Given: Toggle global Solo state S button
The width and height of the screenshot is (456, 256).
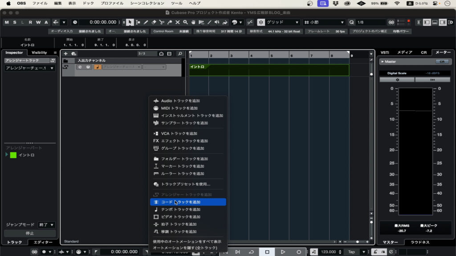Looking at the screenshot, I should 15,22.
